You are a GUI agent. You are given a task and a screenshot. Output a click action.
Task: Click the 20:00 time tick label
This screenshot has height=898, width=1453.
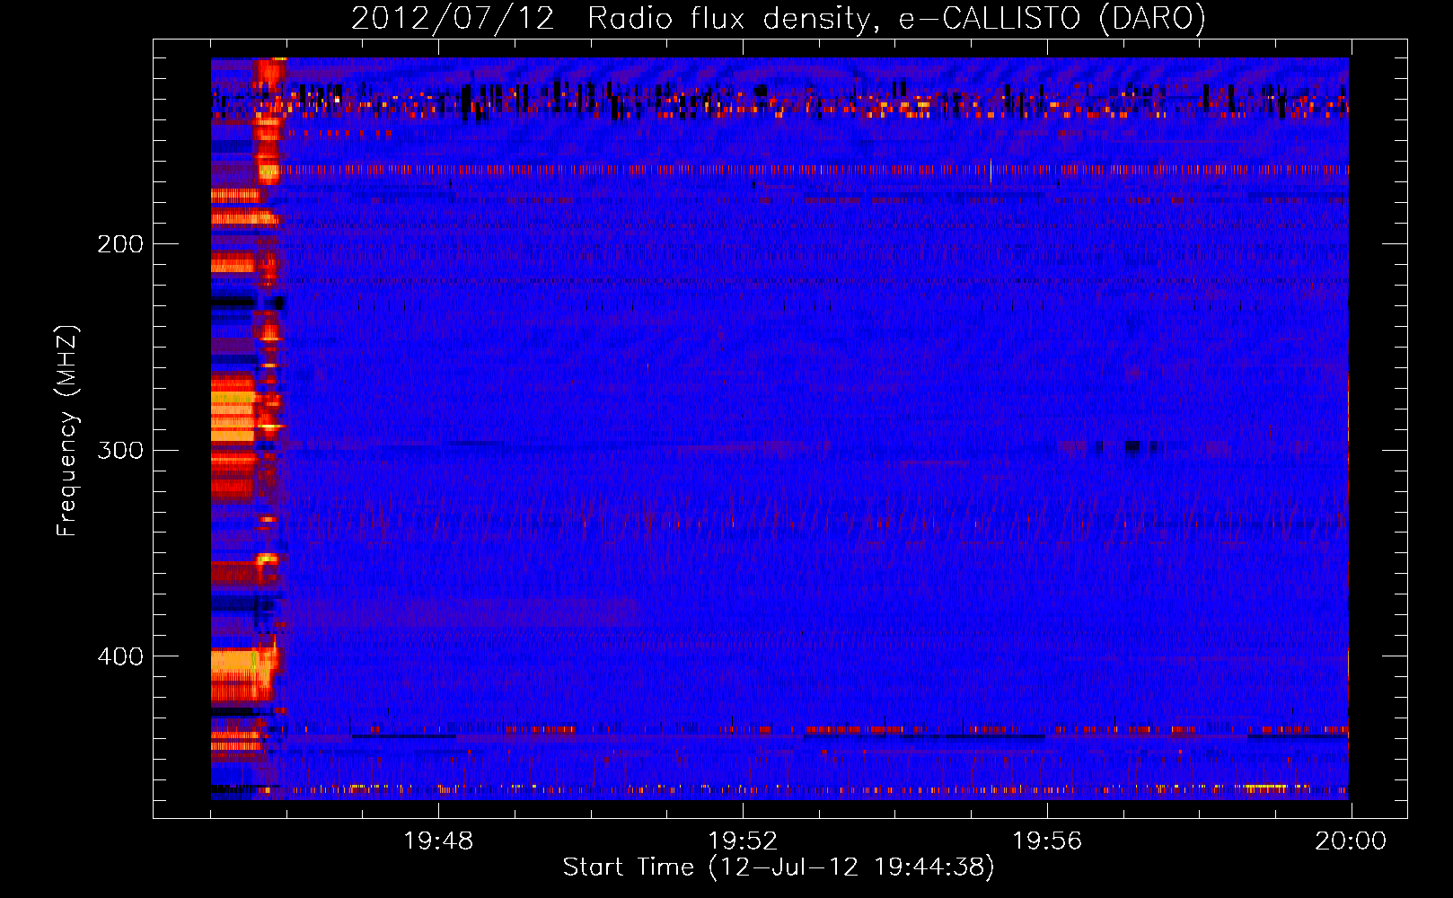tap(1351, 841)
